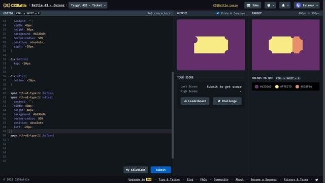This screenshot has height=183, width=325.
Task: Open Become a Sponsor link
Action: pyautogui.click(x=264, y=179)
